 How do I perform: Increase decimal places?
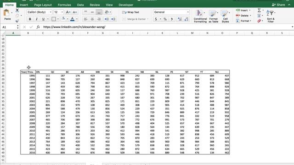click(x=180, y=19)
